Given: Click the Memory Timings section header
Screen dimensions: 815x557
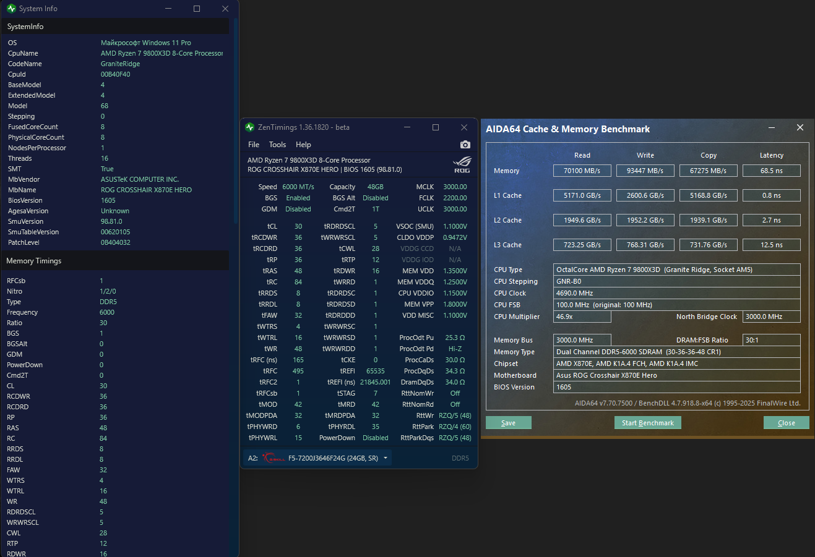Looking at the screenshot, I should coord(115,261).
